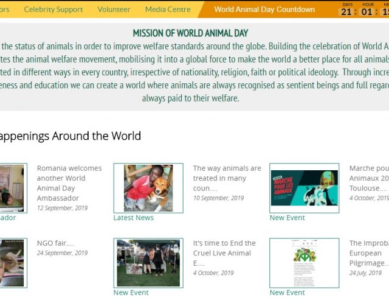Click New Event link under green logo thumbnail
The height and width of the screenshot is (304, 389).
[x=287, y=292]
